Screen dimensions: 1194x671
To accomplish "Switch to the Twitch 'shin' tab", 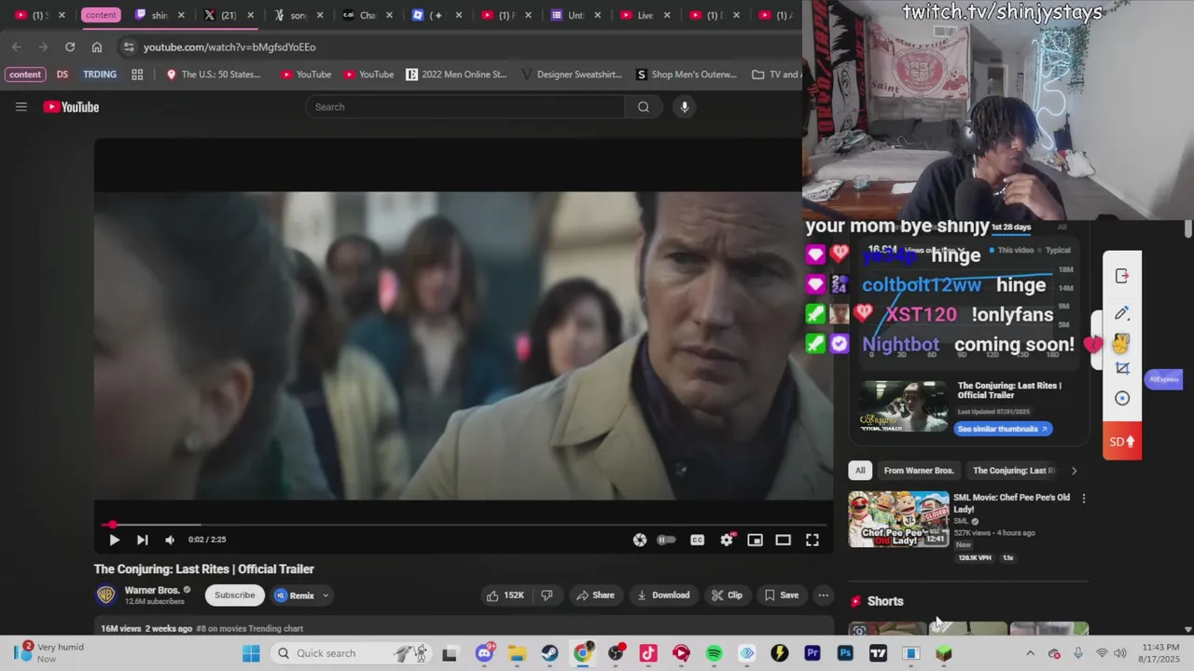I will coord(160,15).
